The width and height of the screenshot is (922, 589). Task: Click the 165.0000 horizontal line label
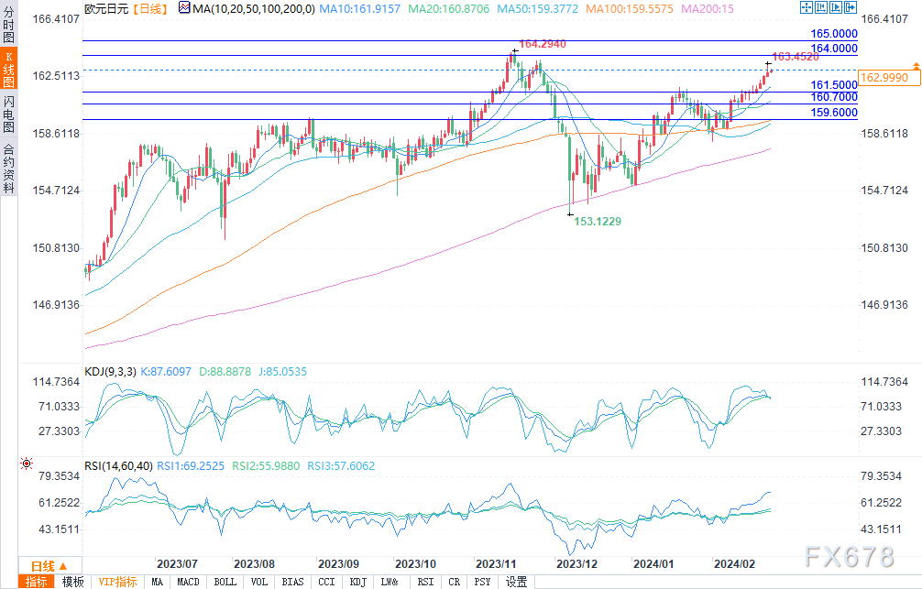click(x=834, y=34)
